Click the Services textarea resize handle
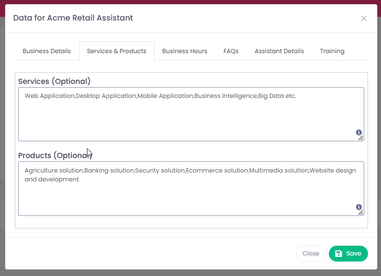The height and width of the screenshot is (276, 381). click(x=361, y=138)
